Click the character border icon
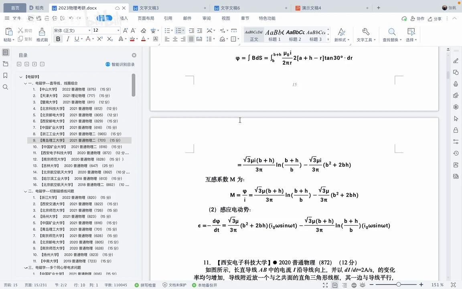This screenshot has width=462, height=289. (156, 39)
